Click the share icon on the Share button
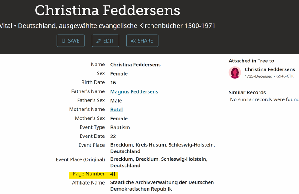The image size is (299, 194). coord(133,41)
